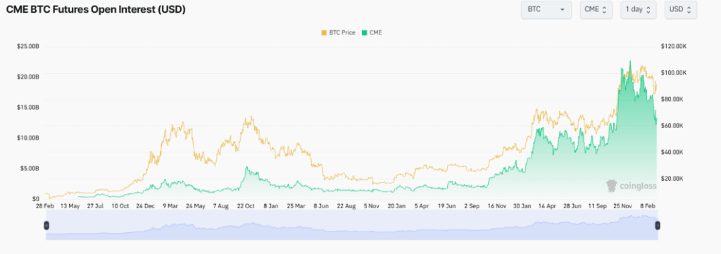Screen dimensions: 721x254
Task: Click the $120.00K right axis label
Action: [674, 46]
